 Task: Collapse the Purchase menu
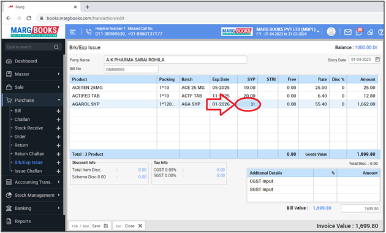(x=32, y=100)
